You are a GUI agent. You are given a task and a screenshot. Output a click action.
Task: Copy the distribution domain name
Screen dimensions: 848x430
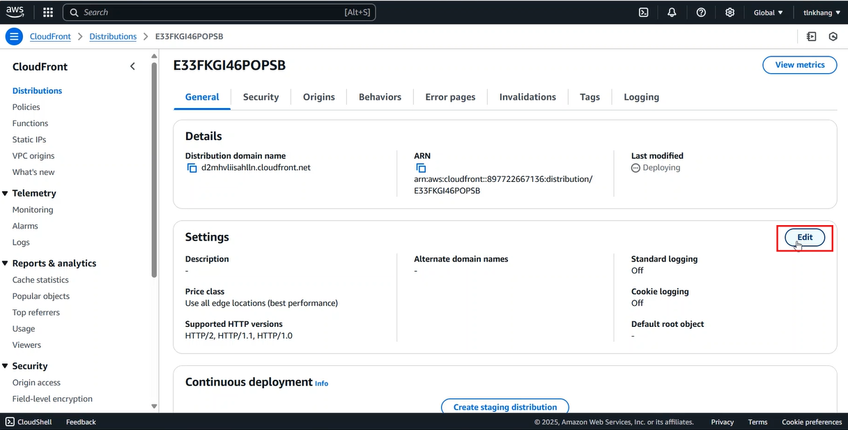click(x=192, y=168)
